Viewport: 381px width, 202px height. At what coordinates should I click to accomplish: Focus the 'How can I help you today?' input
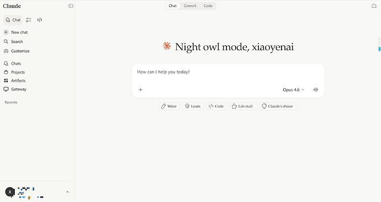click(x=228, y=72)
